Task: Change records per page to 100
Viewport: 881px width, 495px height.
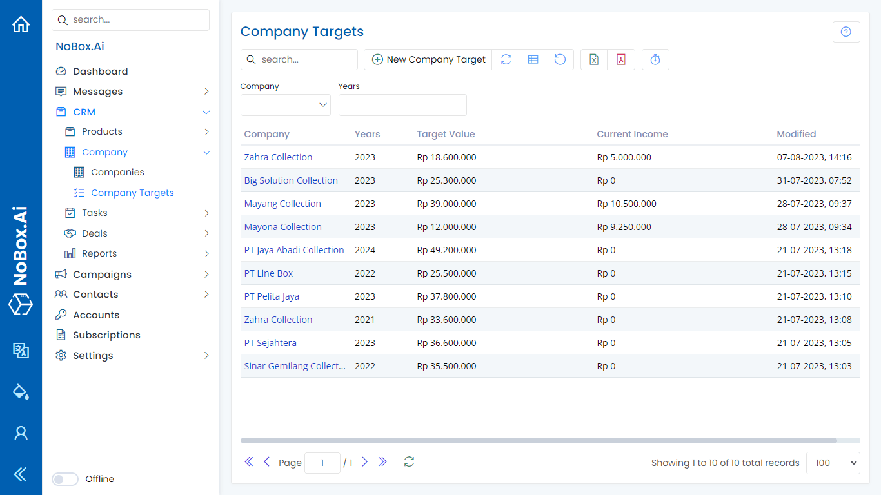Action: 833,463
